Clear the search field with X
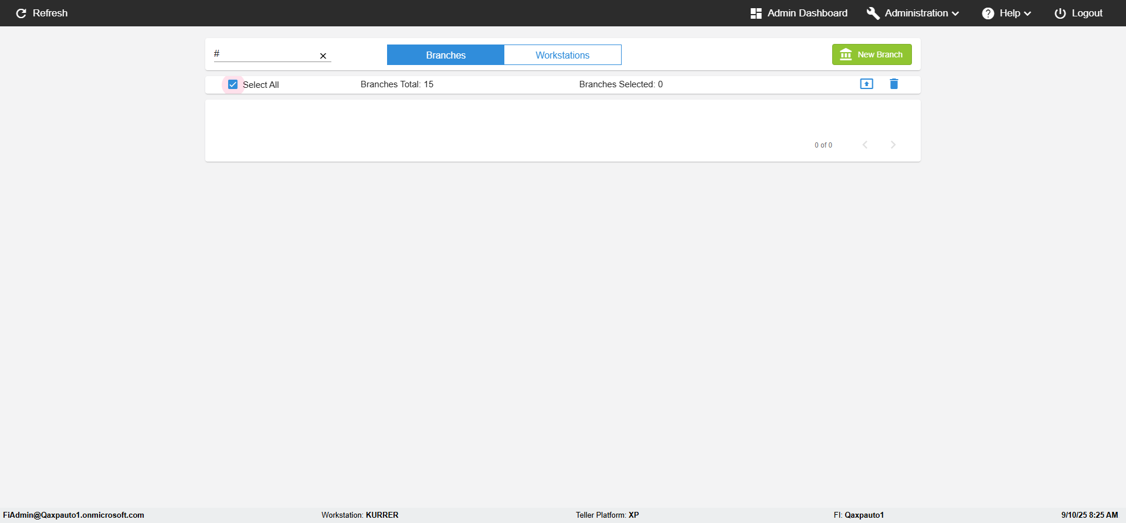 323,56
